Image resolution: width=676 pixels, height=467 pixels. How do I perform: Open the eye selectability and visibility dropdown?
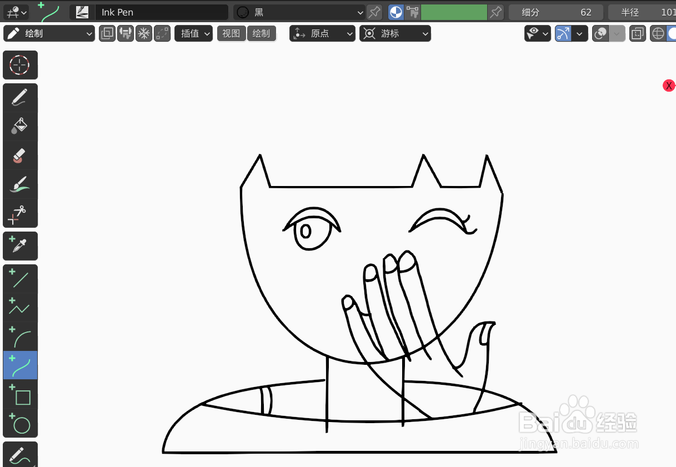537,33
